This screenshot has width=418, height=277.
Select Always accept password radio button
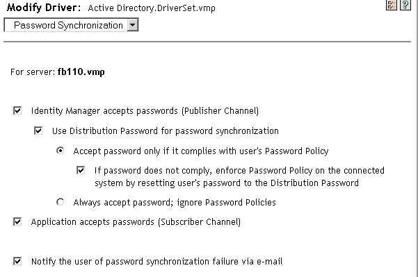(x=61, y=202)
